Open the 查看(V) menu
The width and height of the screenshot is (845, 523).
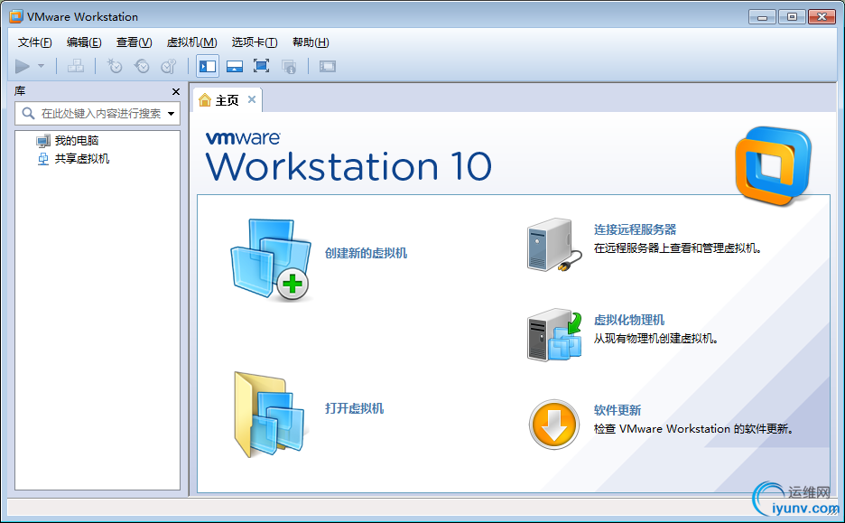(x=134, y=42)
